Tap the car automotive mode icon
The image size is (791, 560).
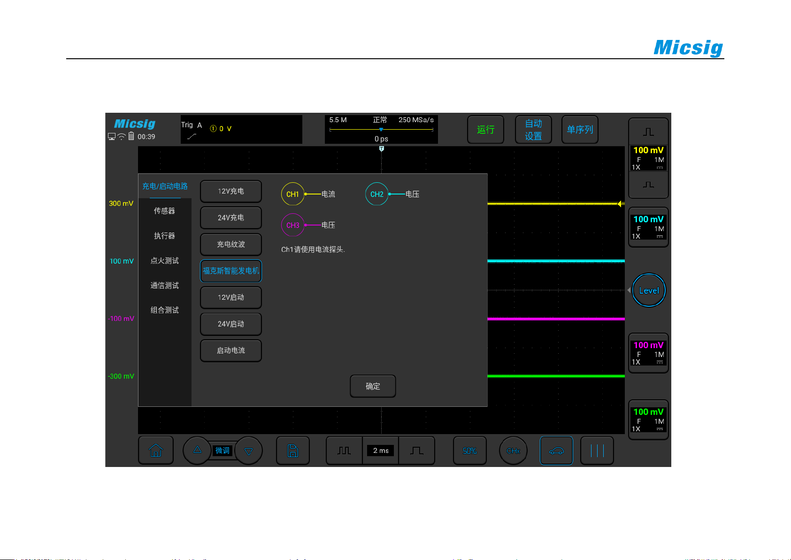click(556, 451)
